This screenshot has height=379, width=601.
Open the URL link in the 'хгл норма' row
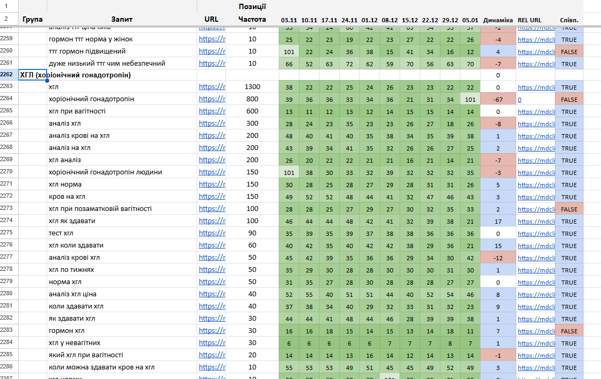[212, 184]
